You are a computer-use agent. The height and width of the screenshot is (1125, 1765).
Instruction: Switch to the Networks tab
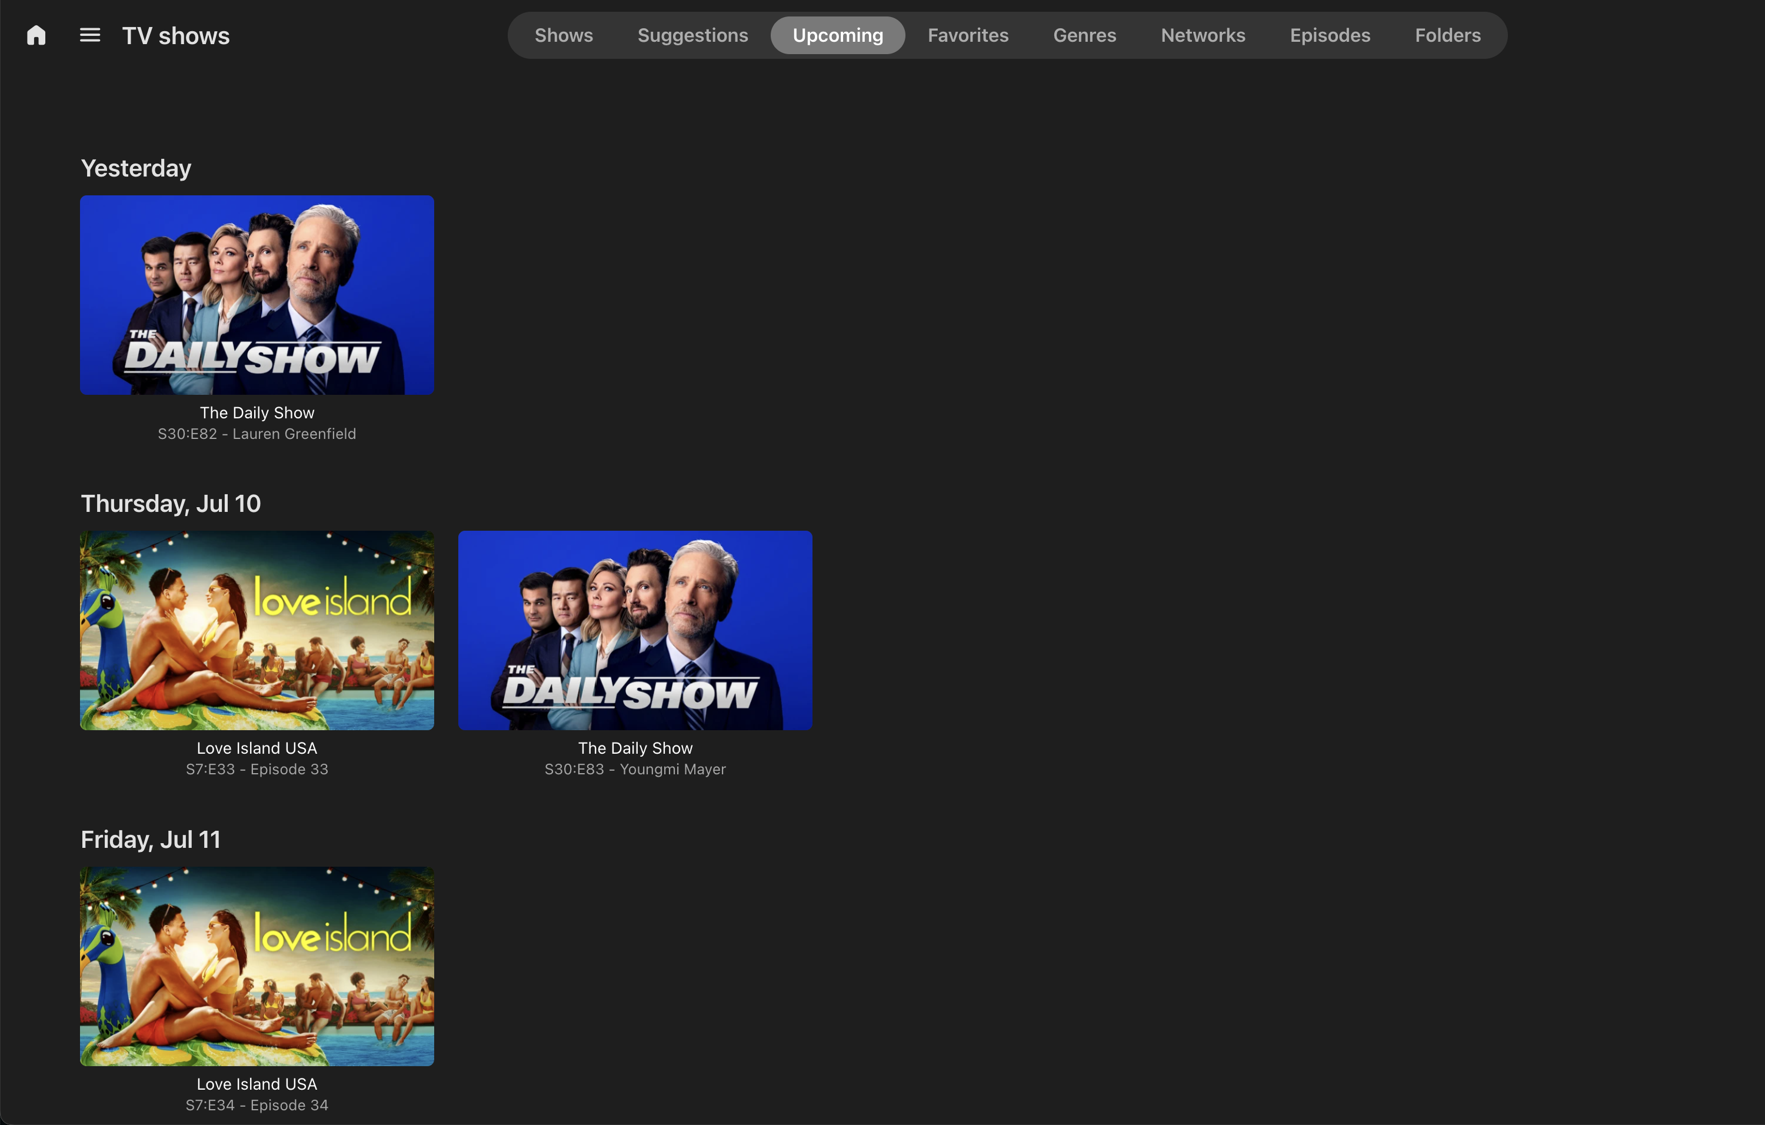(x=1202, y=35)
